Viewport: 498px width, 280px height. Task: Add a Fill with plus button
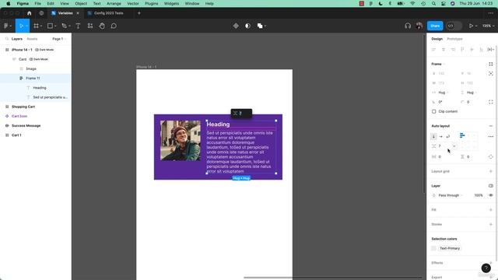pyautogui.click(x=491, y=210)
